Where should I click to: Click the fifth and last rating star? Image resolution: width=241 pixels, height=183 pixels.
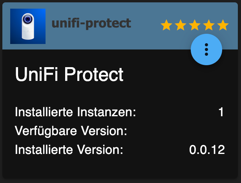pos(223,25)
